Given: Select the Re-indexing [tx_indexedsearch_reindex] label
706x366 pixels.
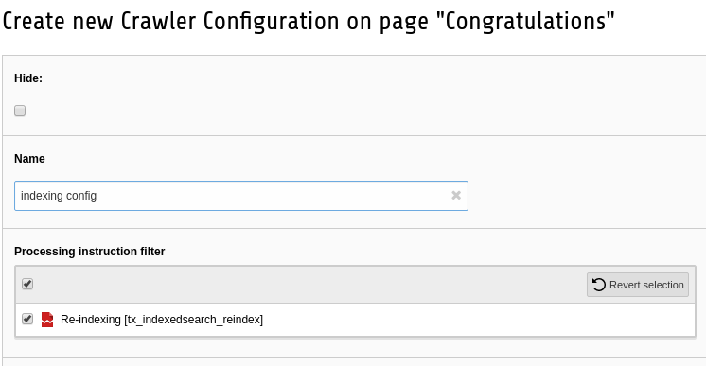Looking at the screenshot, I should click(162, 319).
